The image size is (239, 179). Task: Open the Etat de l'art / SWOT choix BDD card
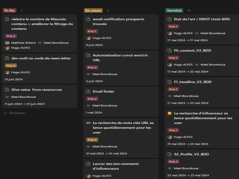(202, 19)
